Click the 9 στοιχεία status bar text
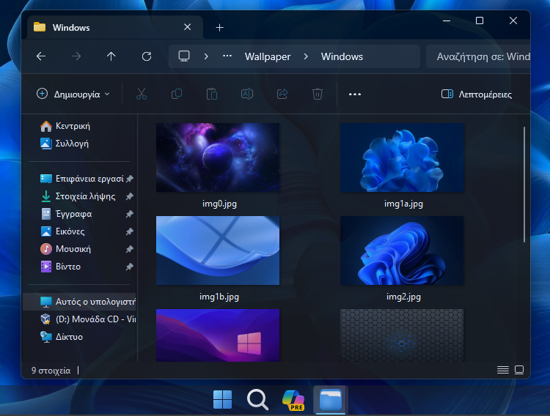 (51, 371)
